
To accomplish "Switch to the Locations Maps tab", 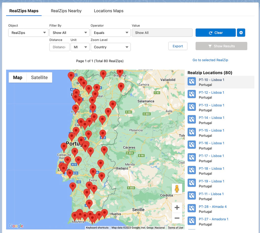I will [x=109, y=11].
